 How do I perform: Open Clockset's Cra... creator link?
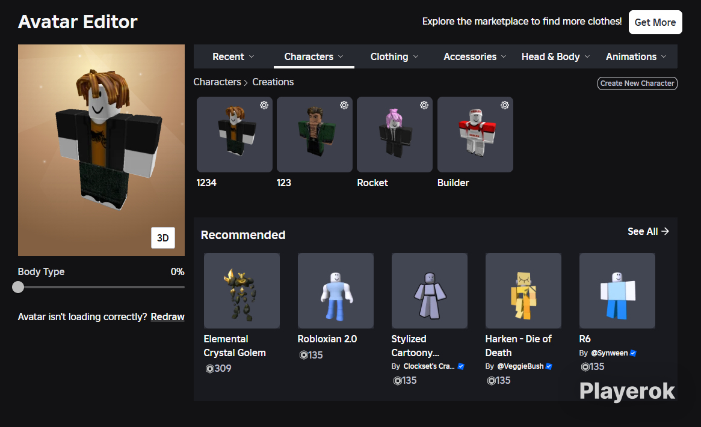click(x=429, y=366)
